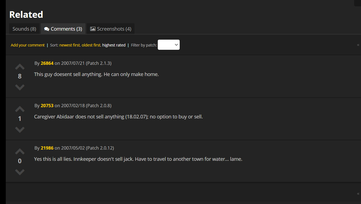Screen dimensions: 361x204
Task: Open user profile 20753
Action: coord(47,106)
